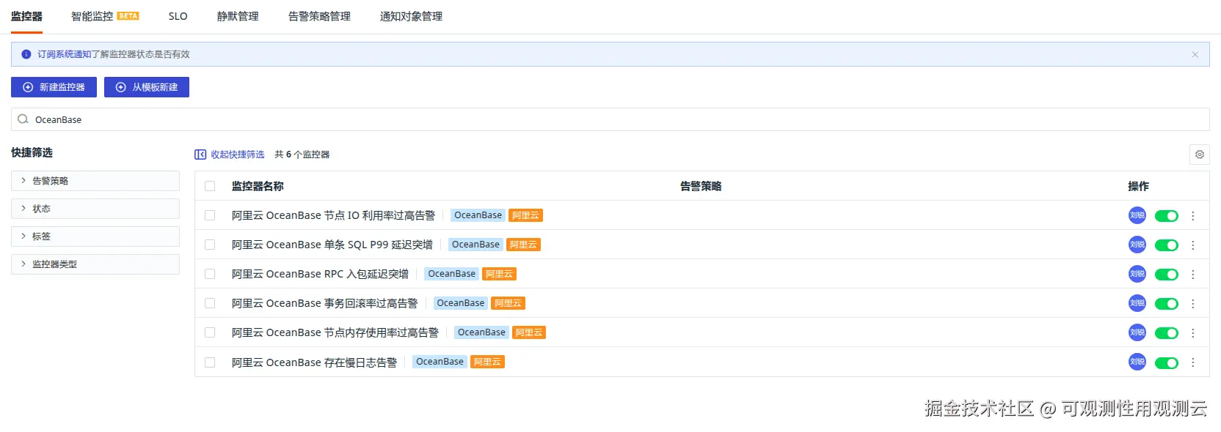Image resolution: width=1221 pixels, height=432 pixels.
Task: Open the 告警策略管理 tab
Action: [319, 16]
